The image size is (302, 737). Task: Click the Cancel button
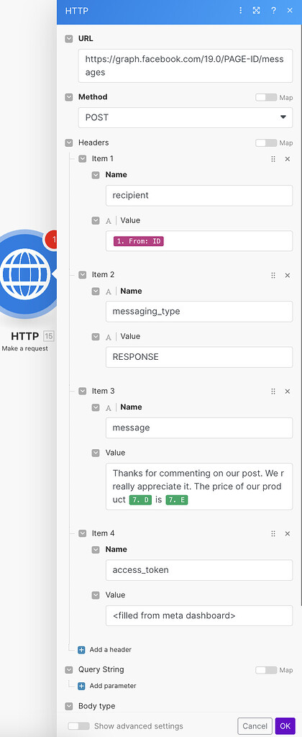[255, 726]
